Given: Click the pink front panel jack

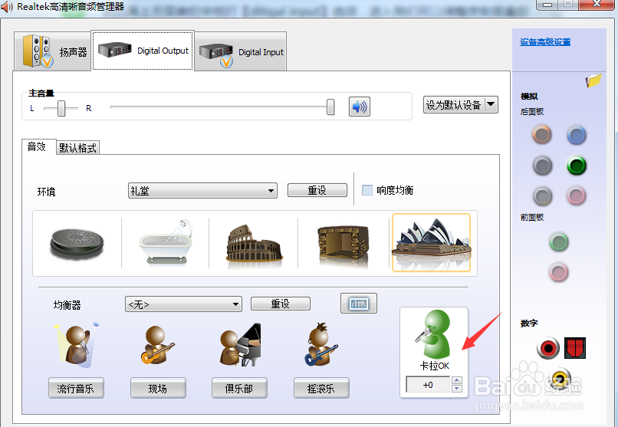Looking at the screenshot, I should click(x=558, y=272).
